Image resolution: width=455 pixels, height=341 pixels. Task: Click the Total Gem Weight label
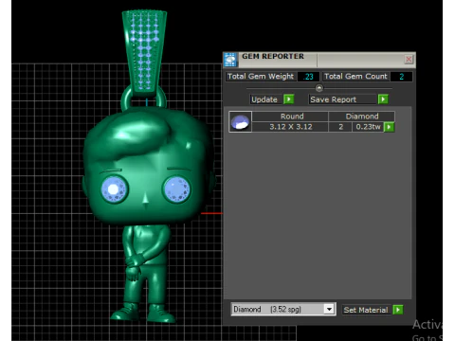click(x=261, y=77)
